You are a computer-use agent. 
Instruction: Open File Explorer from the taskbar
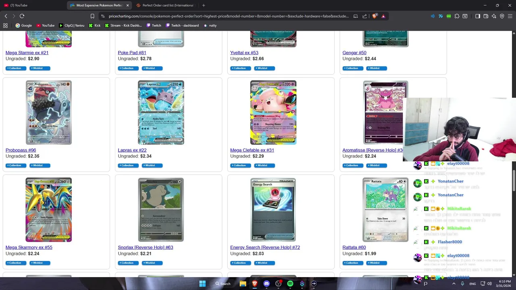pos(243,284)
